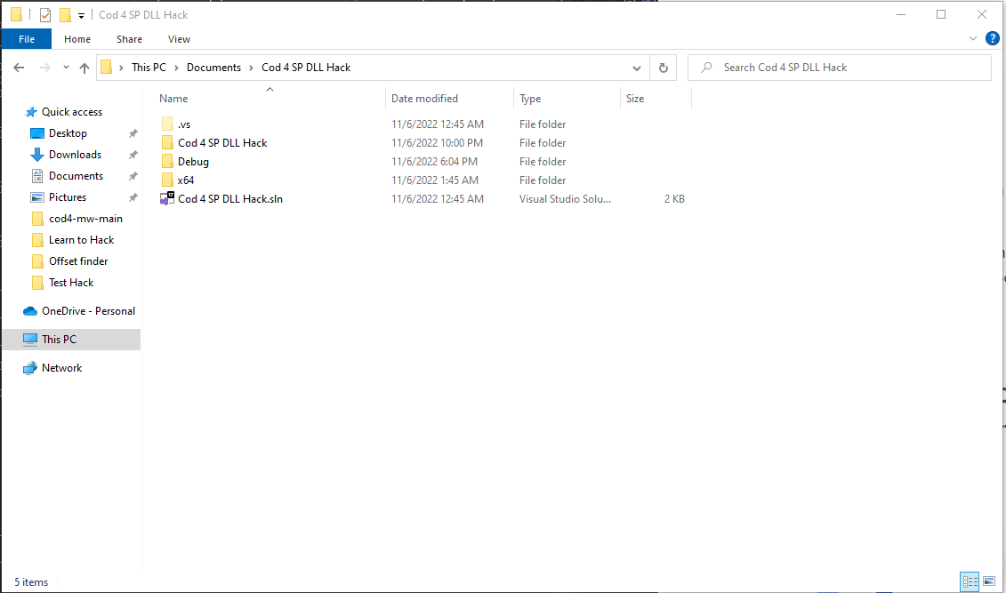Click the x64 folder name text
The width and height of the screenshot is (1006, 593).
[185, 180]
